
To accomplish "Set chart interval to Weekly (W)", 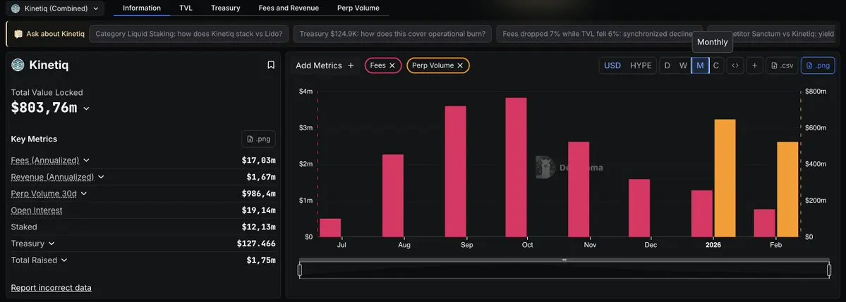I will point(683,65).
